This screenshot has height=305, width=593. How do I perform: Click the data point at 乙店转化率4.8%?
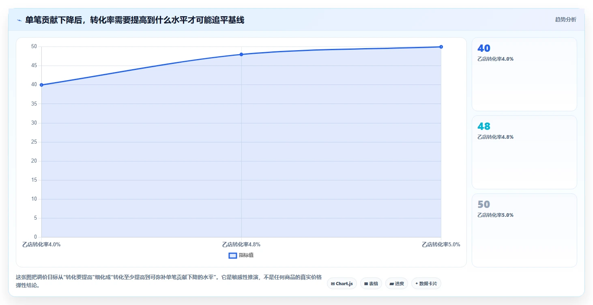241,54
